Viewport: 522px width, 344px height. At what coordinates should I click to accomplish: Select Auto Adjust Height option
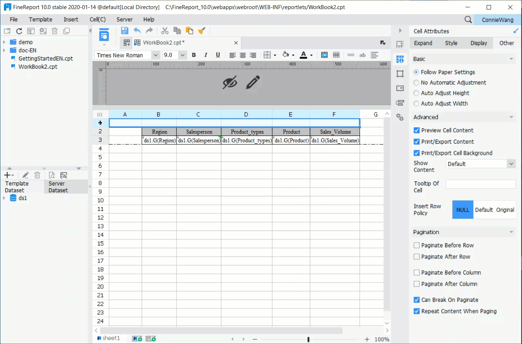pos(416,93)
